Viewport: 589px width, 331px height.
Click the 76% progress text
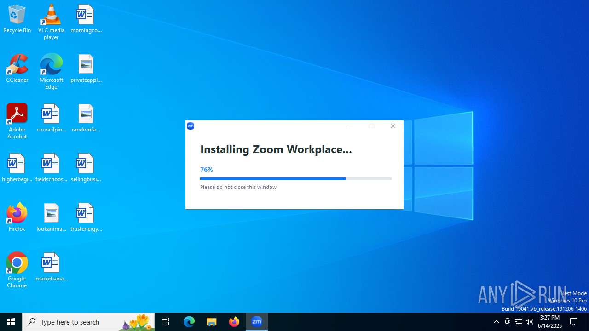(x=207, y=170)
